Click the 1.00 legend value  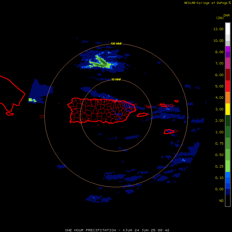[219, 132]
